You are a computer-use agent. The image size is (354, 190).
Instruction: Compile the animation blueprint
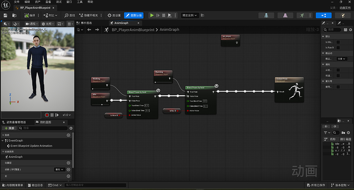click(x=30, y=15)
